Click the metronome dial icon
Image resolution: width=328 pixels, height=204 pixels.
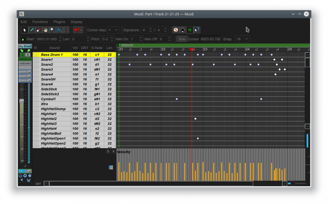coord(183,30)
